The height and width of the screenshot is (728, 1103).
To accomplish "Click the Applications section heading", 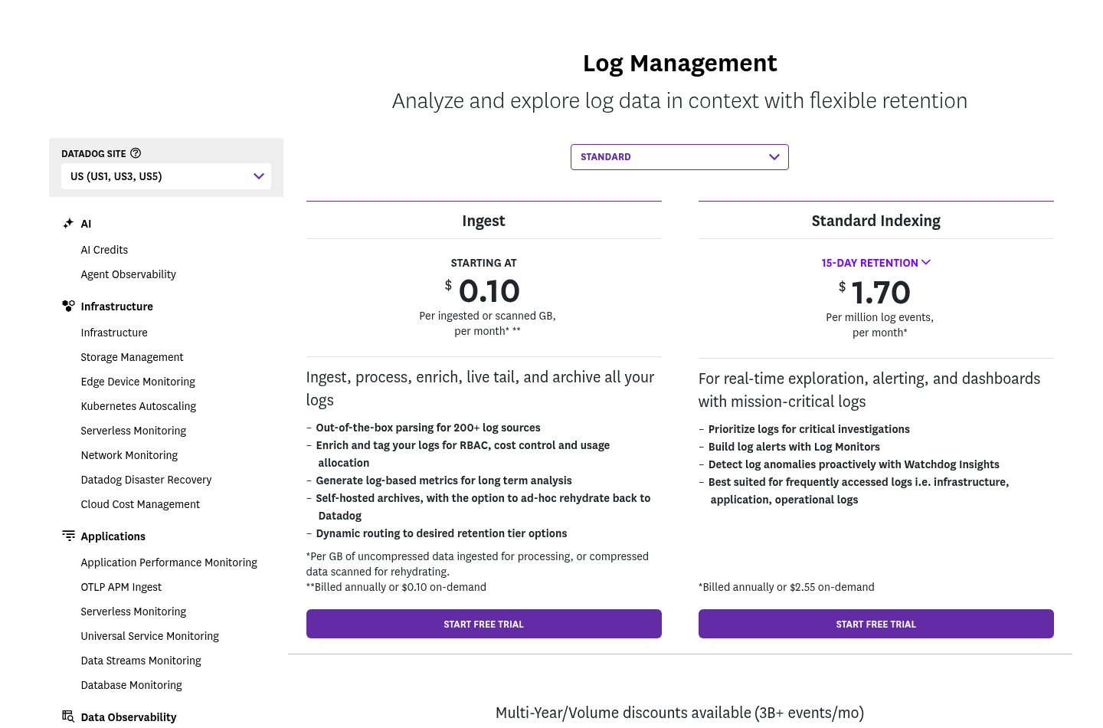I will point(113,536).
